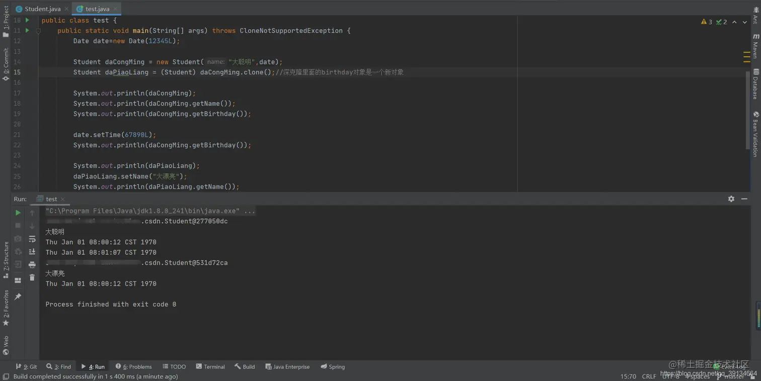Go to next highlighted error arrow
The width and height of the screenshot is (761, 381).
point(745,22)
